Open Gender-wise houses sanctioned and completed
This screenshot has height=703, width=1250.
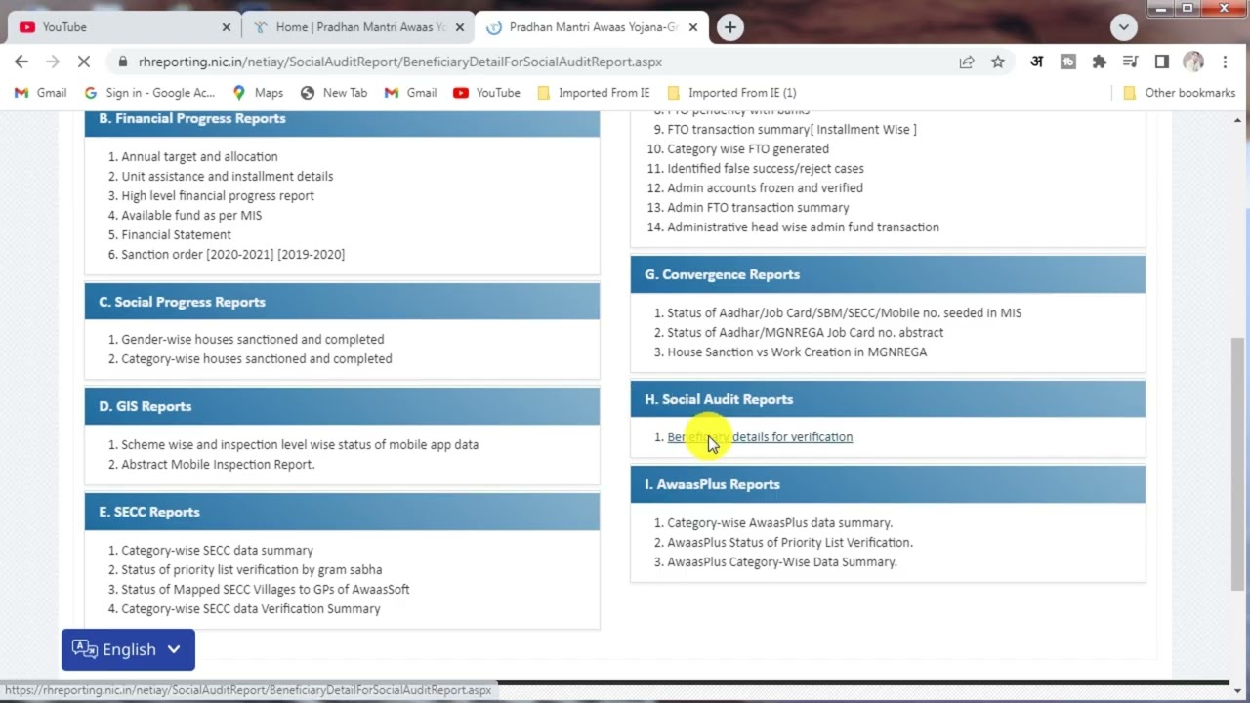[252, 339]
